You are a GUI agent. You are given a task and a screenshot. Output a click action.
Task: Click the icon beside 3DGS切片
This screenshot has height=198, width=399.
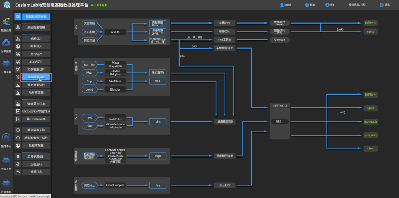[x=18, y=61]
